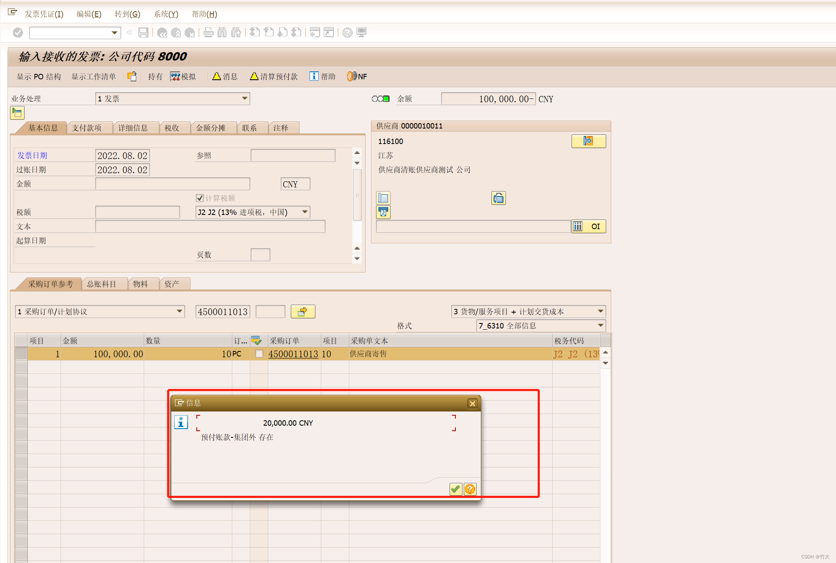Toggle checkbox in purchase order item row
The image size is (836, 563).
point(259,354)
